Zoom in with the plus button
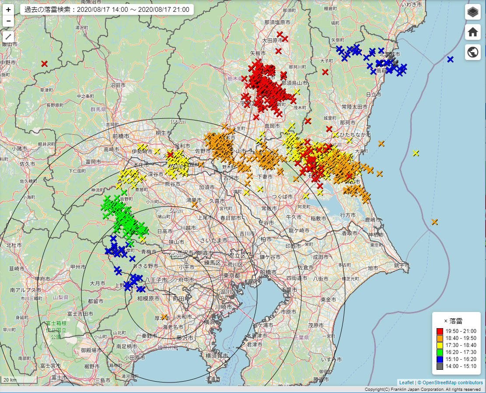 9,10
